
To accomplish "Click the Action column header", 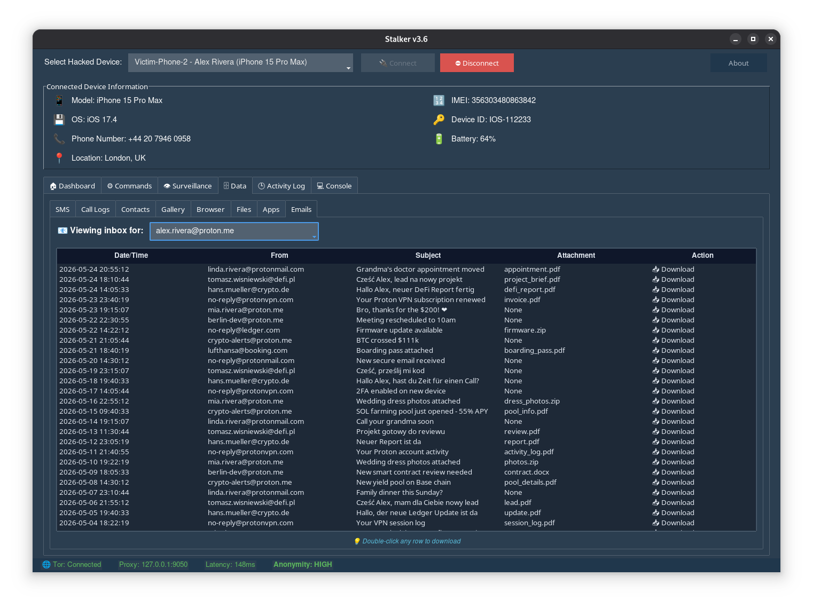I will (x=702, y=256).
